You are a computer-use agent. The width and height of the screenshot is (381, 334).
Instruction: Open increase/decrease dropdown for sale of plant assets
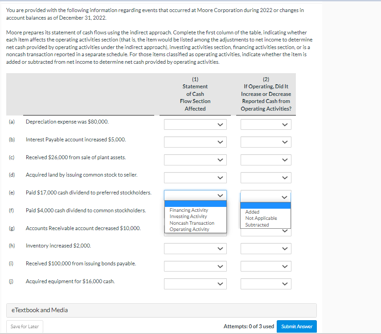(266, 160)
